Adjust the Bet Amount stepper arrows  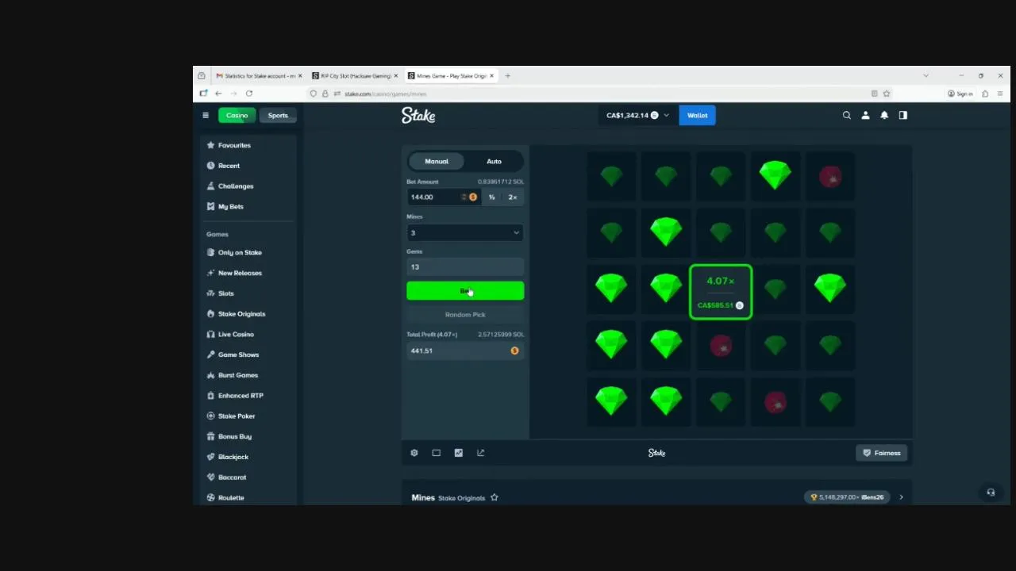464,197
